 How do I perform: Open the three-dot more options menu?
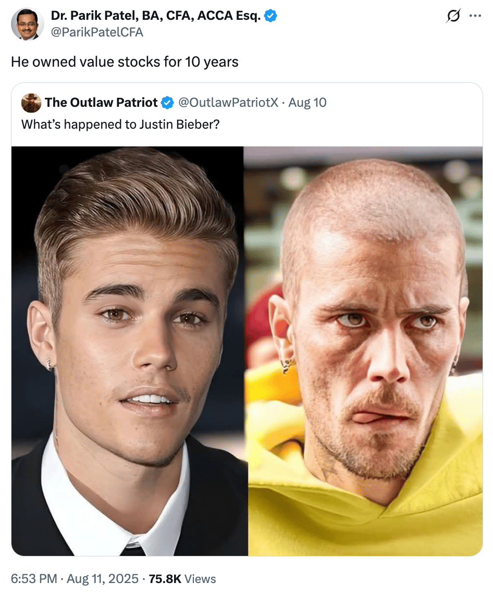pyautogui.click(x=475, y=16)
